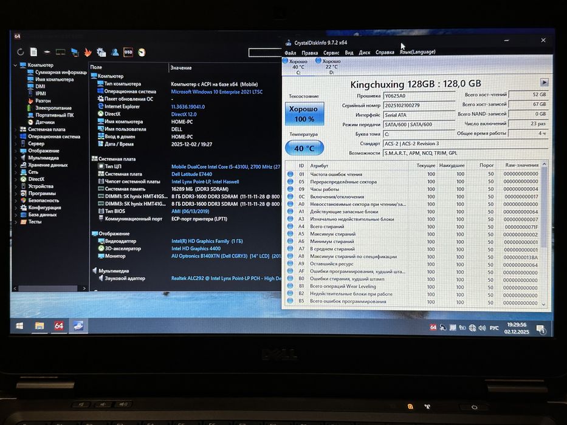Screen dimensions: 567x425
Task: Select Датчики in the AIDA64 tree
Action: click(x=45, y=122)
